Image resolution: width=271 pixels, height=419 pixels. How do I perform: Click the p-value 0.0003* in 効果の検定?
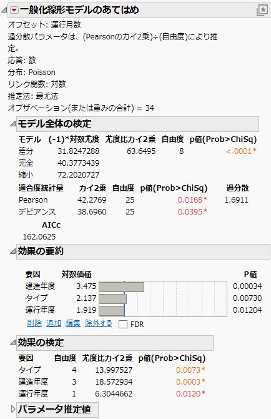tap(190, 382)
